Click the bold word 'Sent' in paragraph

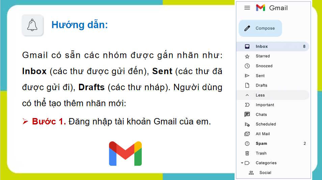[162, 71]
